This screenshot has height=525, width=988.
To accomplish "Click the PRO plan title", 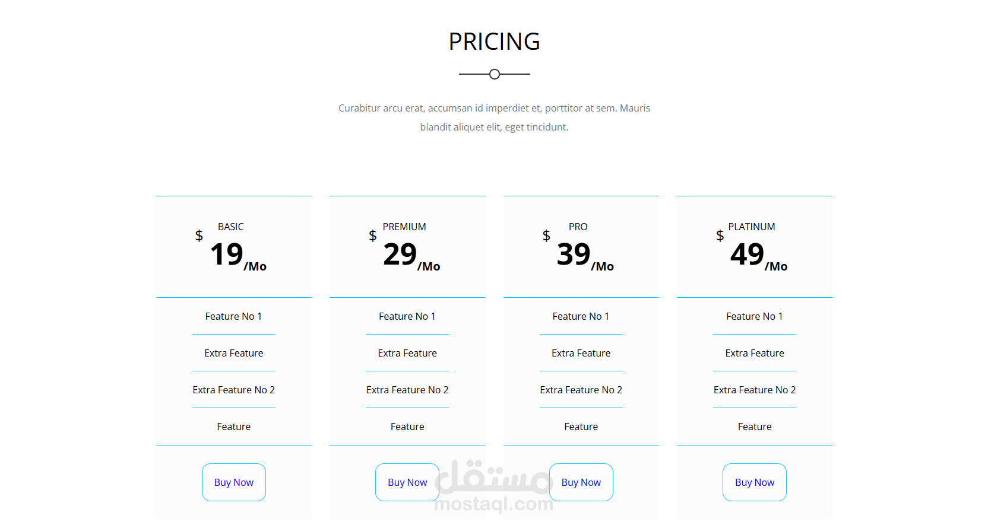I will (x=578, y=227).
